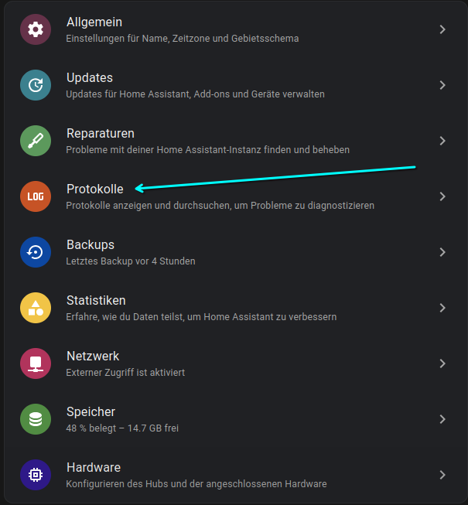Image resolution: width=468 pixels, height=505 pixels.
Task: Click the chevron next to Speicher
Action: pos(442,419)
